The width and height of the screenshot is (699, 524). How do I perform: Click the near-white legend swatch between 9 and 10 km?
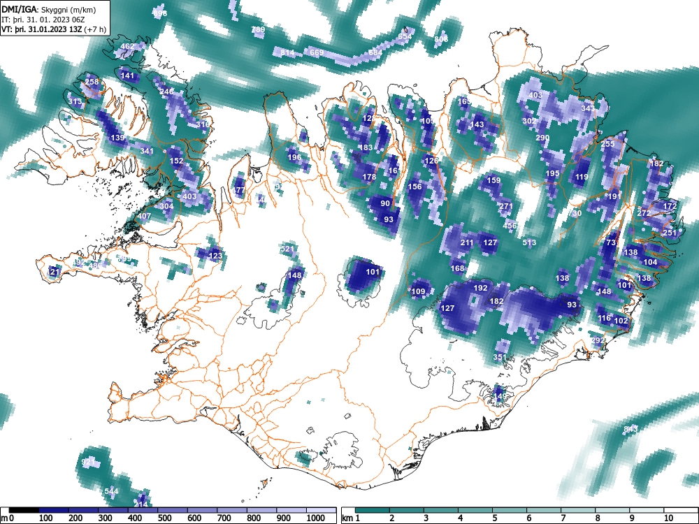(x=646, y=510)
